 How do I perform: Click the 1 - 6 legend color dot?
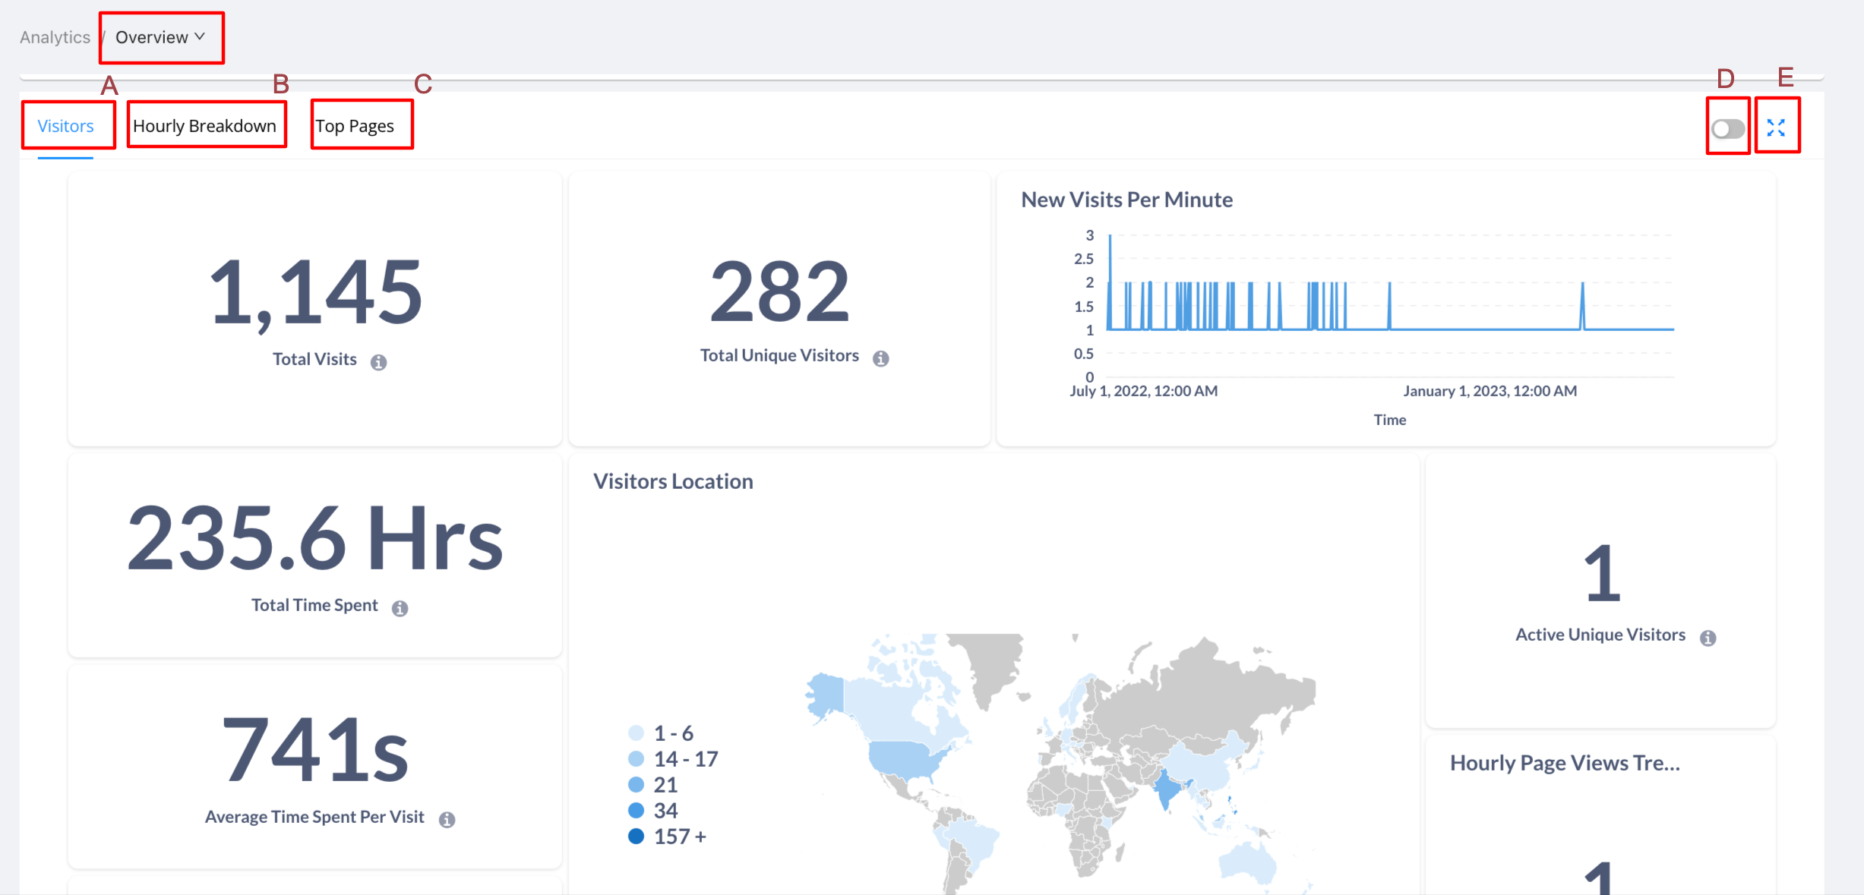click(x=637, y=733)
